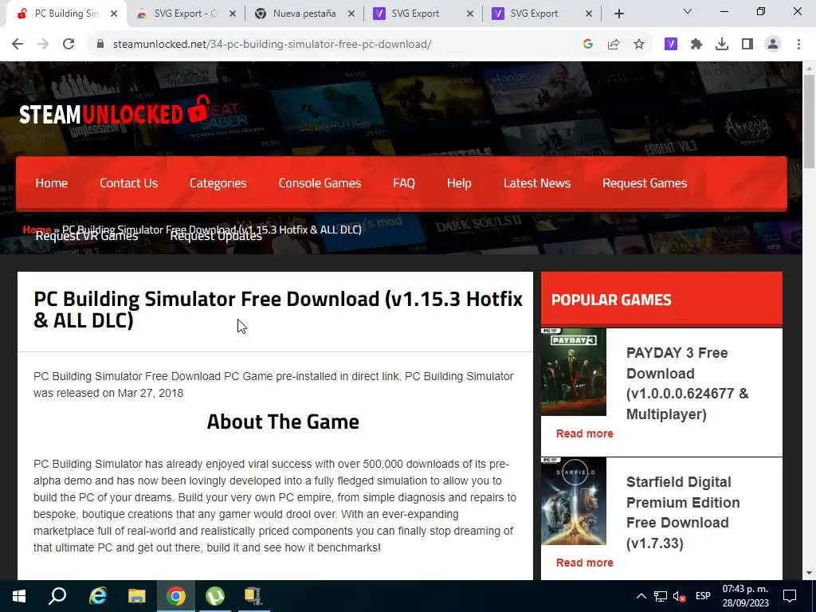
Task: Launch Internet Explorer from the taskbar
Action: (97, 596)
